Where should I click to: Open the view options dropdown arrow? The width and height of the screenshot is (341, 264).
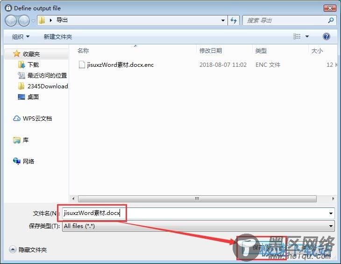pos(307,36)
